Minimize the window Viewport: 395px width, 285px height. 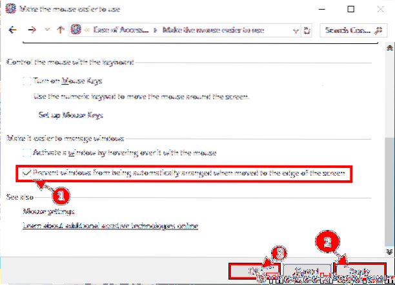tap(321, 9)
